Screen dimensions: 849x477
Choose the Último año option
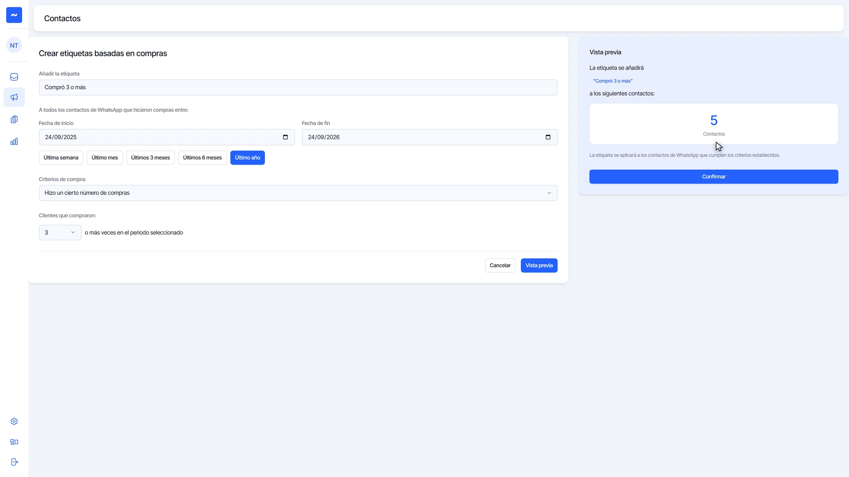click(x=248, y=158)
